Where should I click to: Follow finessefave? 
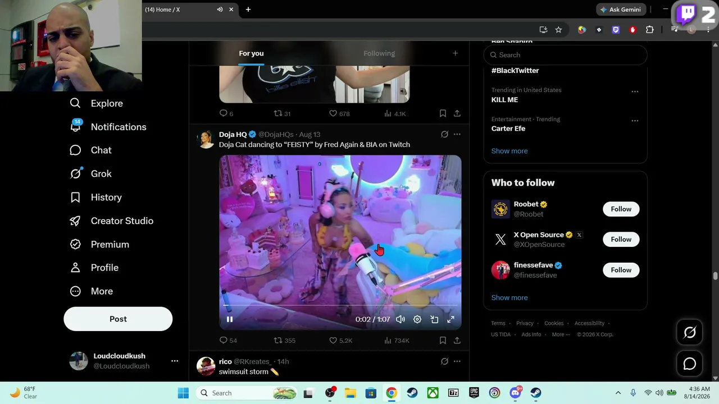[x=621, y=270]
